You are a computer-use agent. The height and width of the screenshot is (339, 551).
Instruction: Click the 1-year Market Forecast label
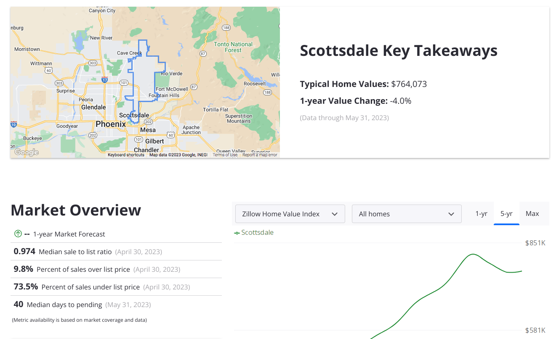pos(69,234)
